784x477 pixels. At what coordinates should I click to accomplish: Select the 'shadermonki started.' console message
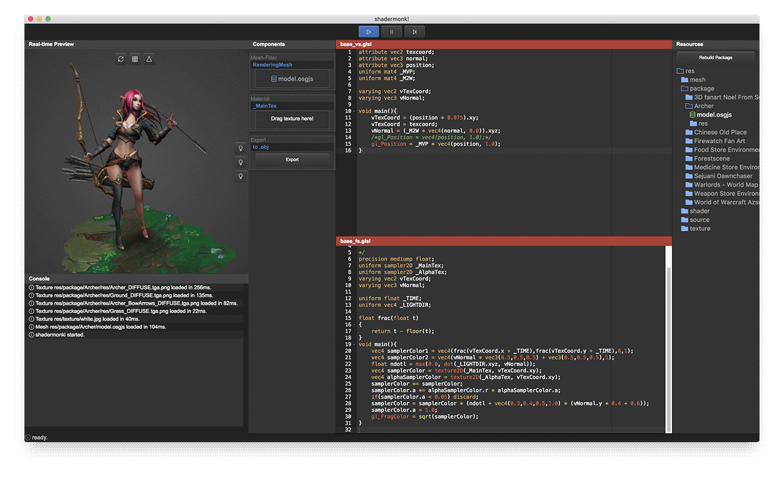point(135,335)
